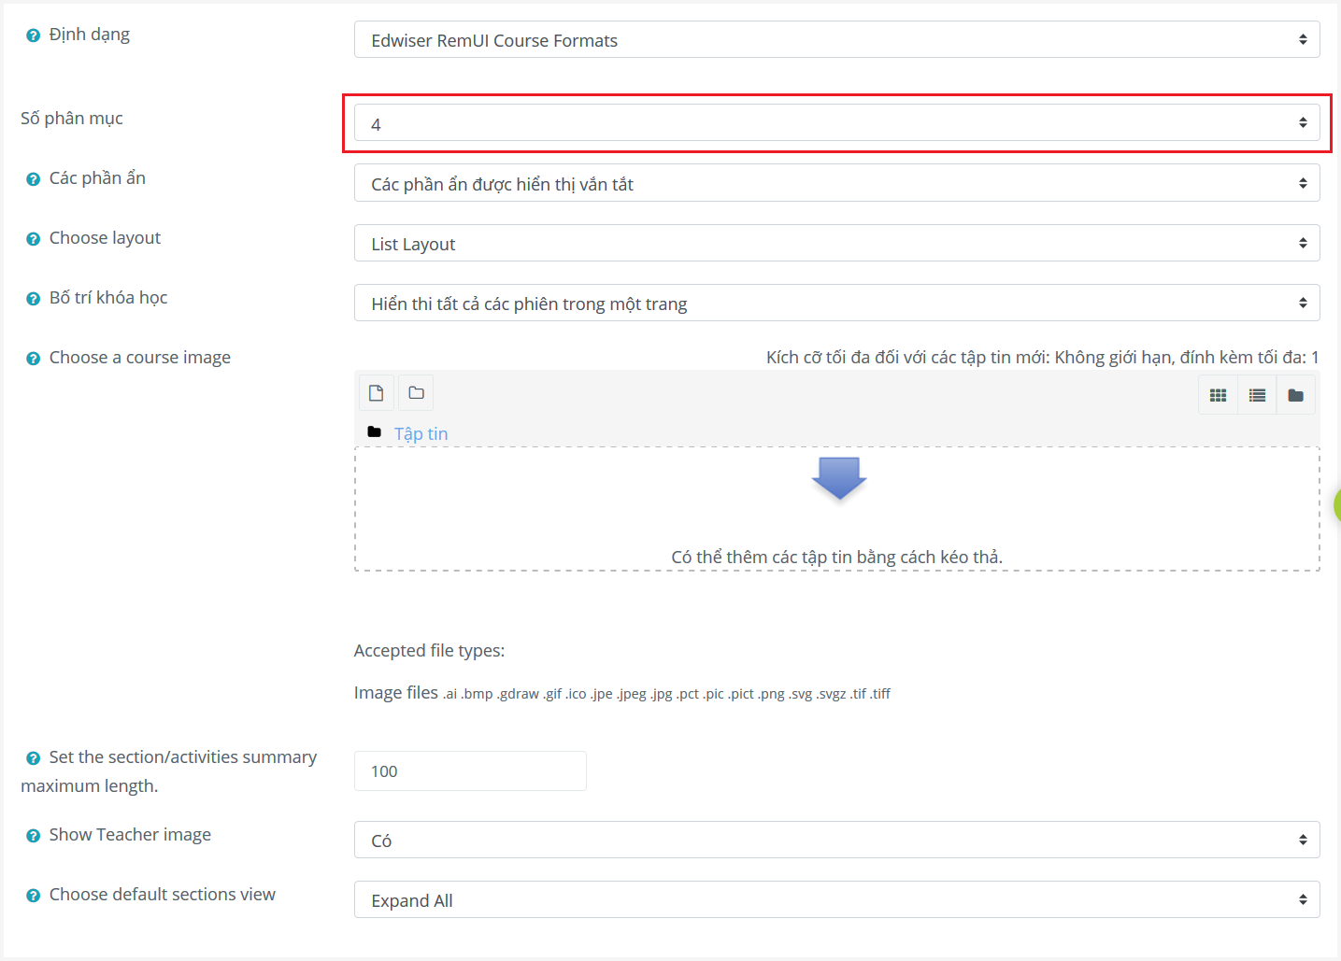Switch file manager to icon grid view

pos(1218,395)
